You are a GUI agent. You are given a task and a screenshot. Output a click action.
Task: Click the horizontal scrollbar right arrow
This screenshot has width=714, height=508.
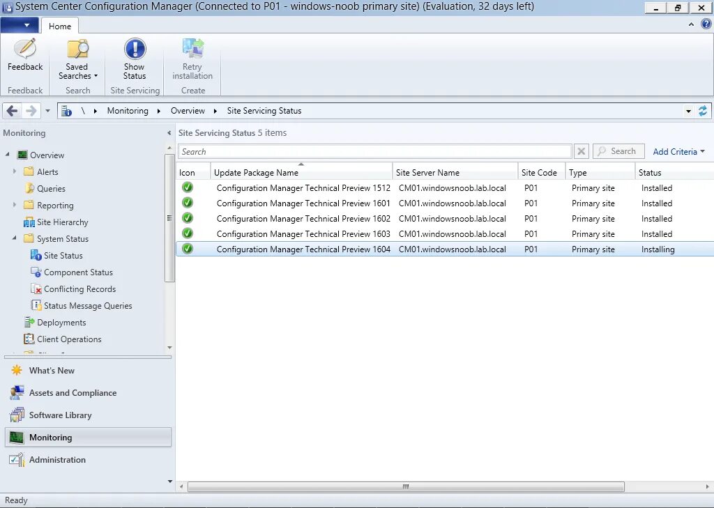(x=707, y=486)
